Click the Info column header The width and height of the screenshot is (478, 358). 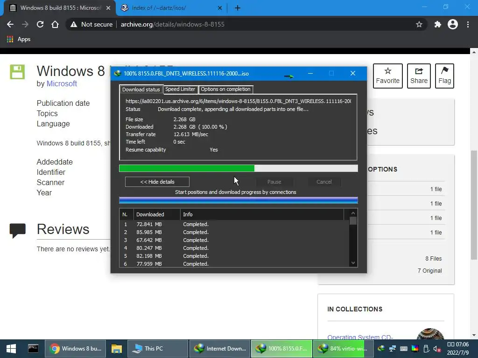262,214
